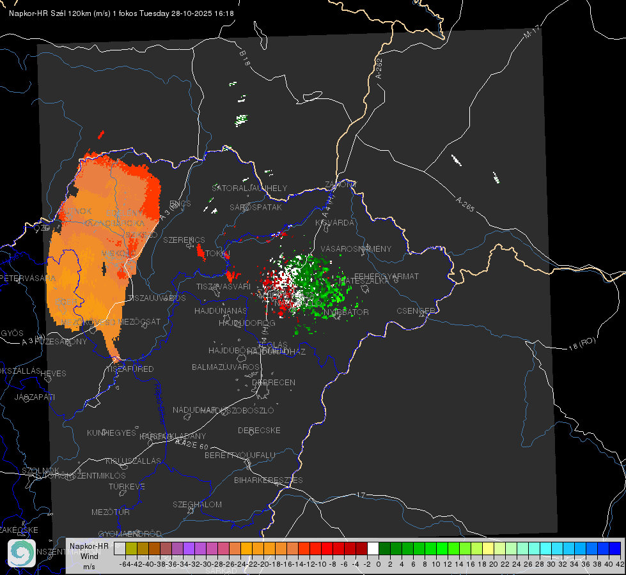Click the timestamp 'Tuesday 28-10-2025 16:18'
The width and height of the screenshot is (626, 575).
(187, 13)
